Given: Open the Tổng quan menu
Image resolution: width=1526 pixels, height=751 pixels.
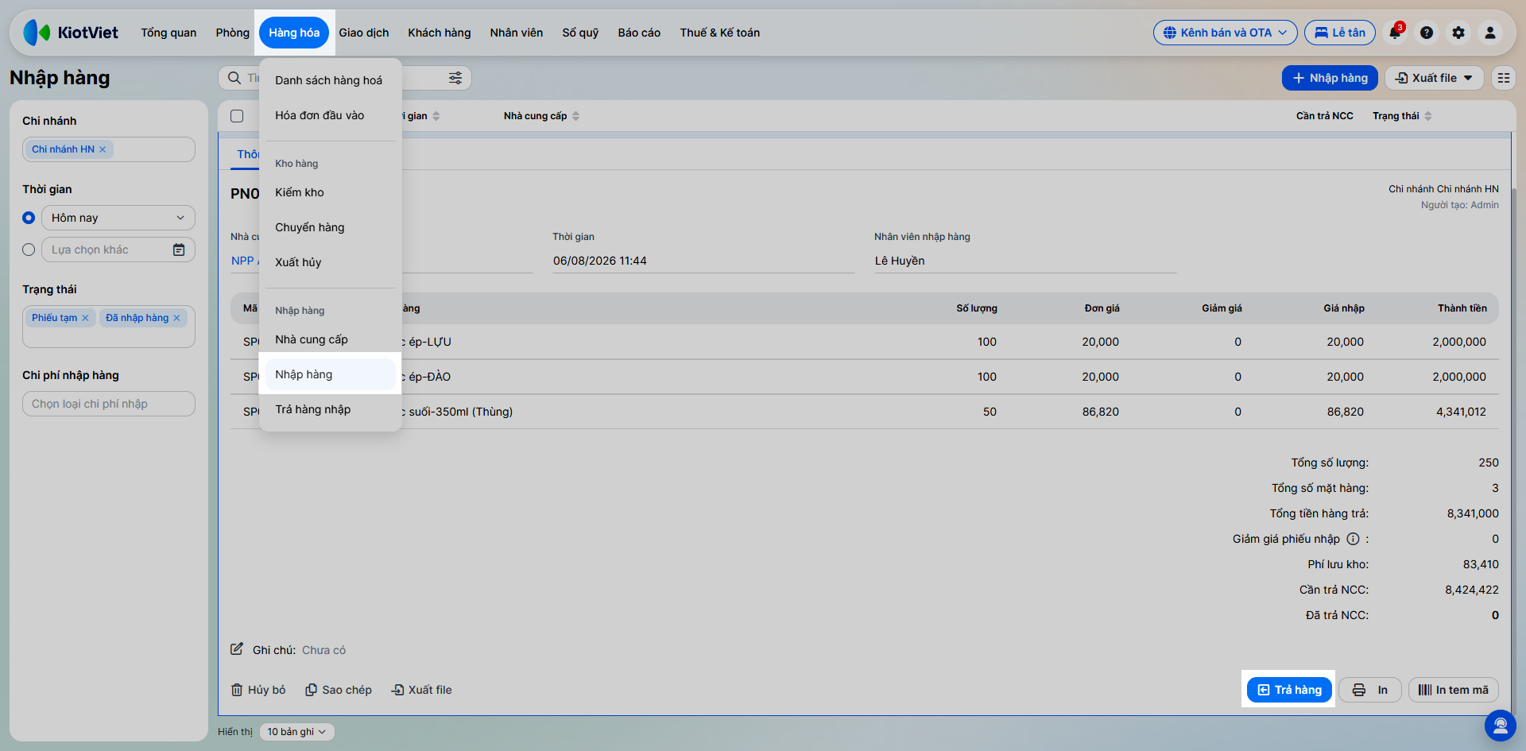Looking at the screenshot, I should pos(168,33).
